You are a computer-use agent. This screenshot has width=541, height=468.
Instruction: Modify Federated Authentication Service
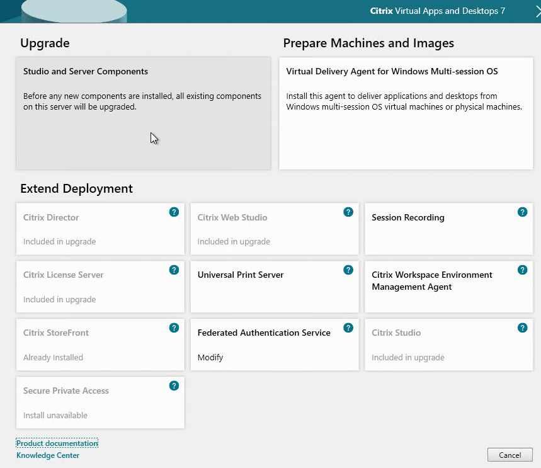(x=274, y=345)
